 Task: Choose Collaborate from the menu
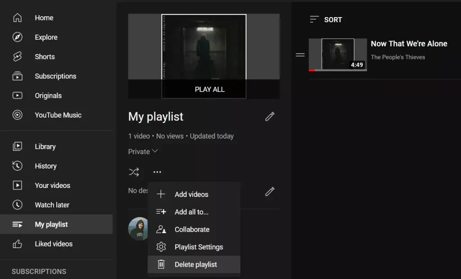(194, 229)
